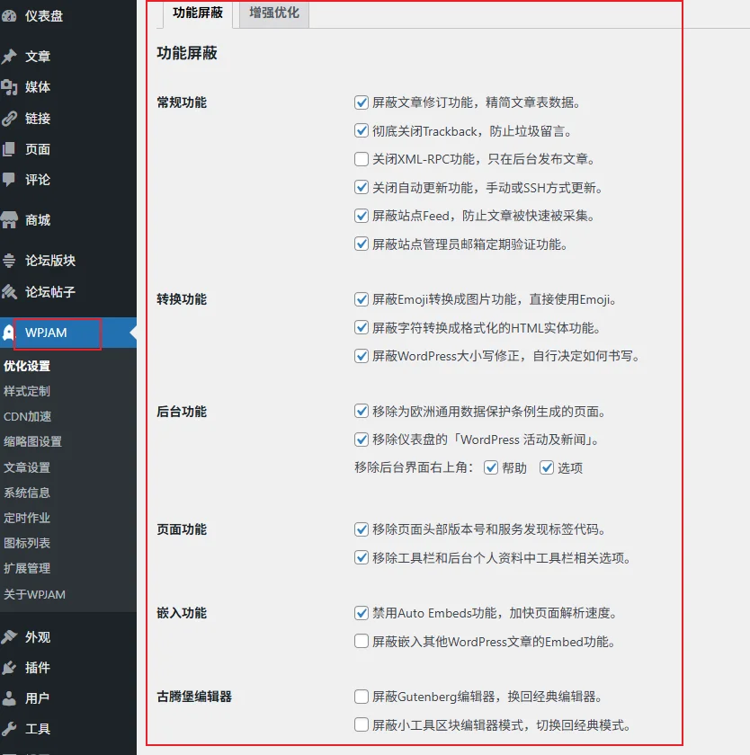
Task: Switch to the 增强优化 tab
Action: 273,14
